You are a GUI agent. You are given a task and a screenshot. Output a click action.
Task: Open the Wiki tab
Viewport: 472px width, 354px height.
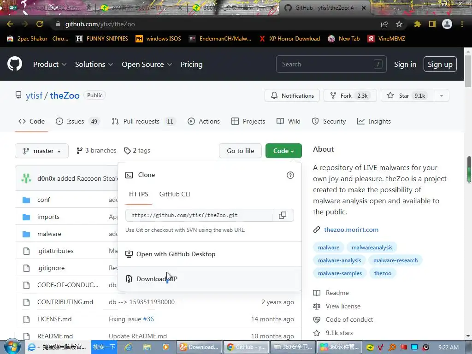pos(289,121)
